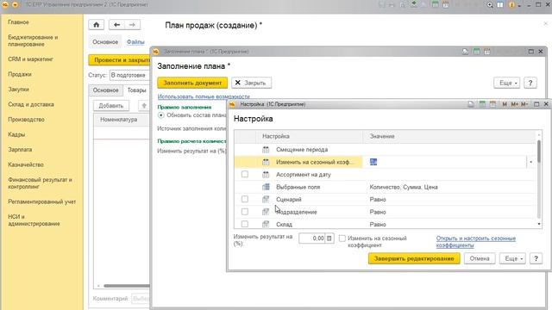Click the M- memory button in the Настройка title bar

tap(524, 104)
